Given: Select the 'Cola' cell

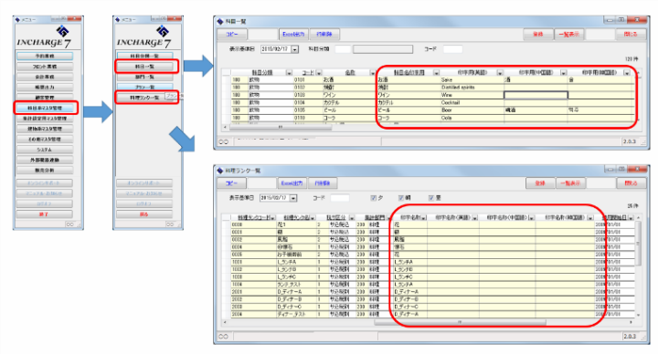Looking at the screenshot, I should pos(472,118).
